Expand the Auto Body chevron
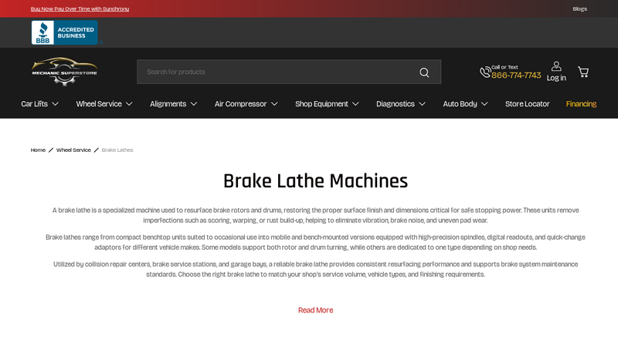Viewport: 618px width, 347px height. [x=484, y=104]
